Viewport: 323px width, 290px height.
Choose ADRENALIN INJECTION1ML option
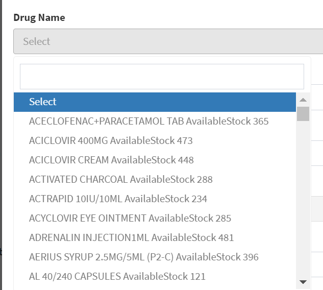coord(155,237)
